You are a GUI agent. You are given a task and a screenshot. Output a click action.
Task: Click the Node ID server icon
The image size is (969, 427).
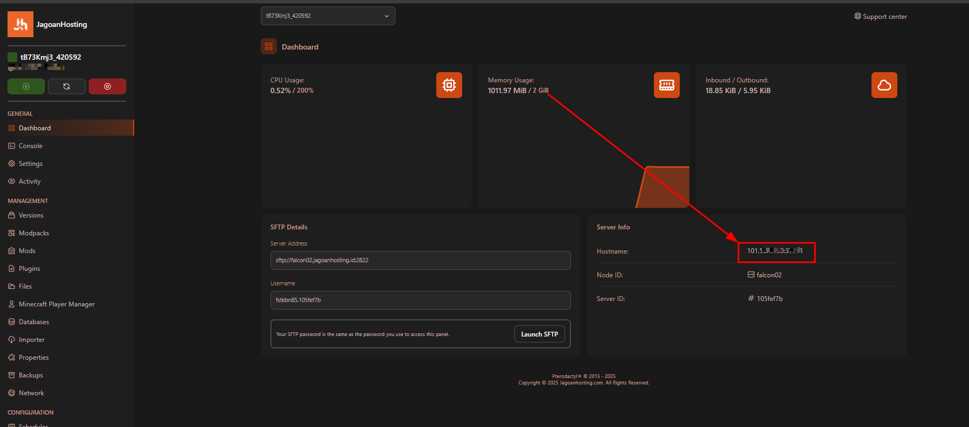(x=751, y=275)
